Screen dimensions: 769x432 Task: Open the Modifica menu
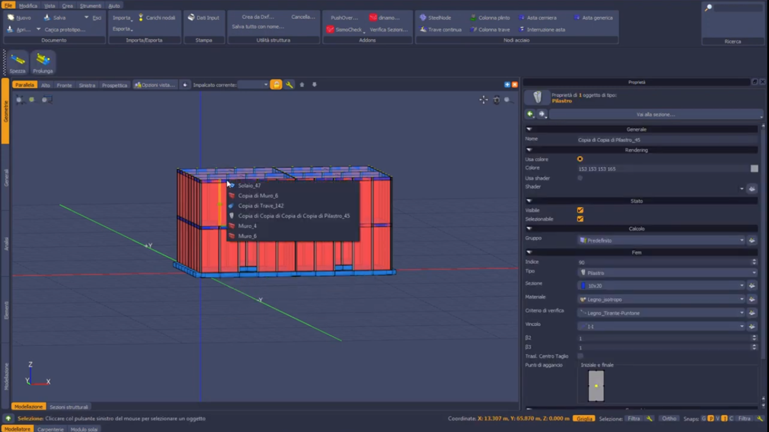coord(28,6)
